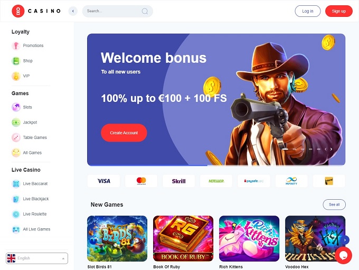Open the Jackpot icon in Games
The image size is (359, 270).
16,123
